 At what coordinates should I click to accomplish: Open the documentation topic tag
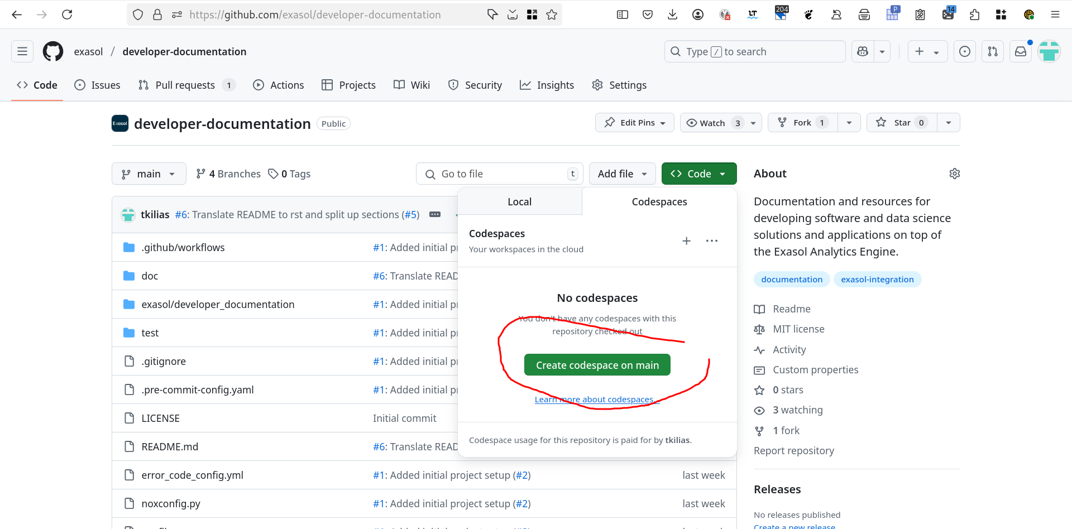[792, 279]
